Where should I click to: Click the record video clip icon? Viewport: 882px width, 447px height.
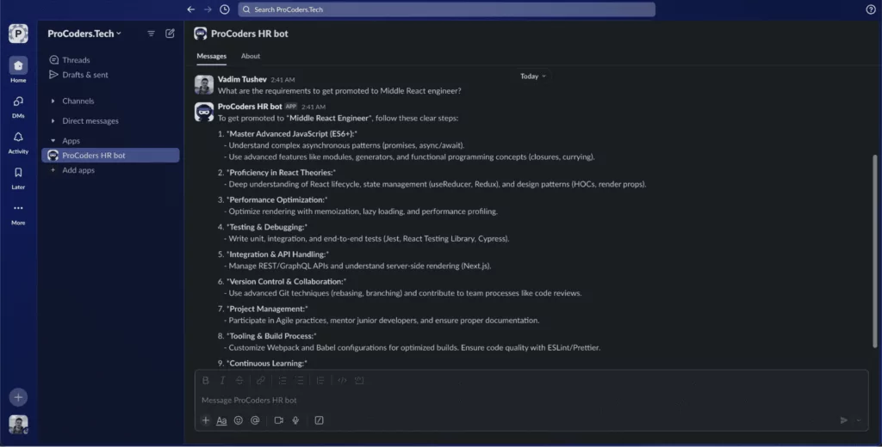point(278,420)
